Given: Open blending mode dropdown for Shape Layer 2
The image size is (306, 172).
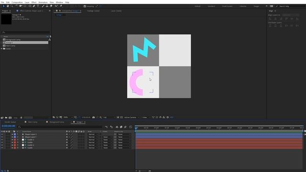Looking at the screenshot, I should [93, 134].
